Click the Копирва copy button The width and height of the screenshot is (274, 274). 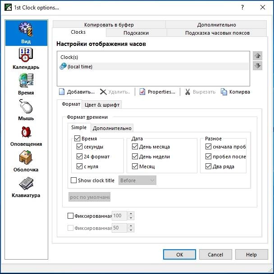(x=235, y=92)
